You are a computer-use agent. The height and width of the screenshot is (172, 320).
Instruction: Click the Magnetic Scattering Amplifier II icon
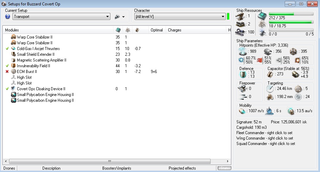tap(14, 60)
